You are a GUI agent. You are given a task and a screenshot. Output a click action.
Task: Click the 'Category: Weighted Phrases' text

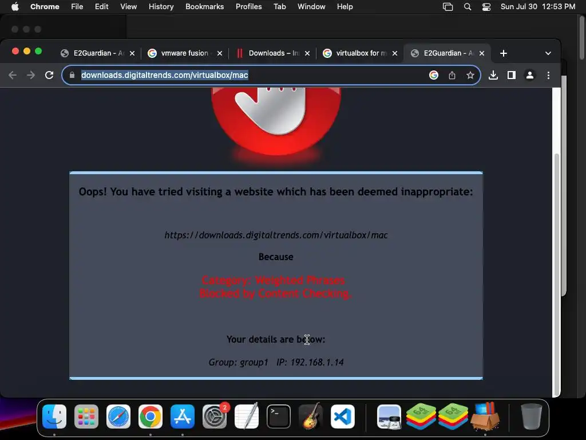click(273, 280)
